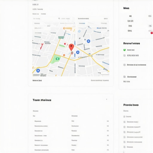Click the red dot at right panel edge

pos(152,33)
